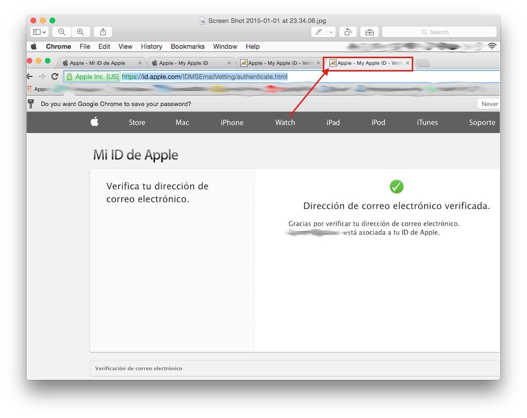Open a new tab button

pos(423,63)
